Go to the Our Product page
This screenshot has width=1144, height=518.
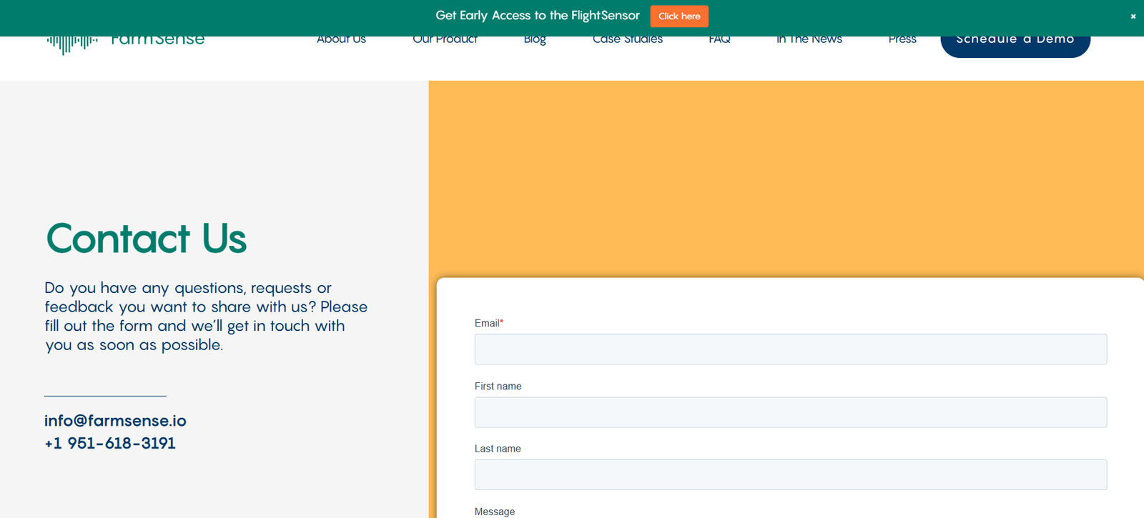coord(445,41)
